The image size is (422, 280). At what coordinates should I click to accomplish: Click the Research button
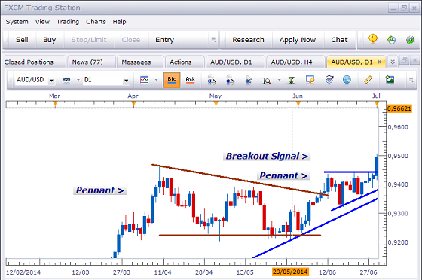248,40
